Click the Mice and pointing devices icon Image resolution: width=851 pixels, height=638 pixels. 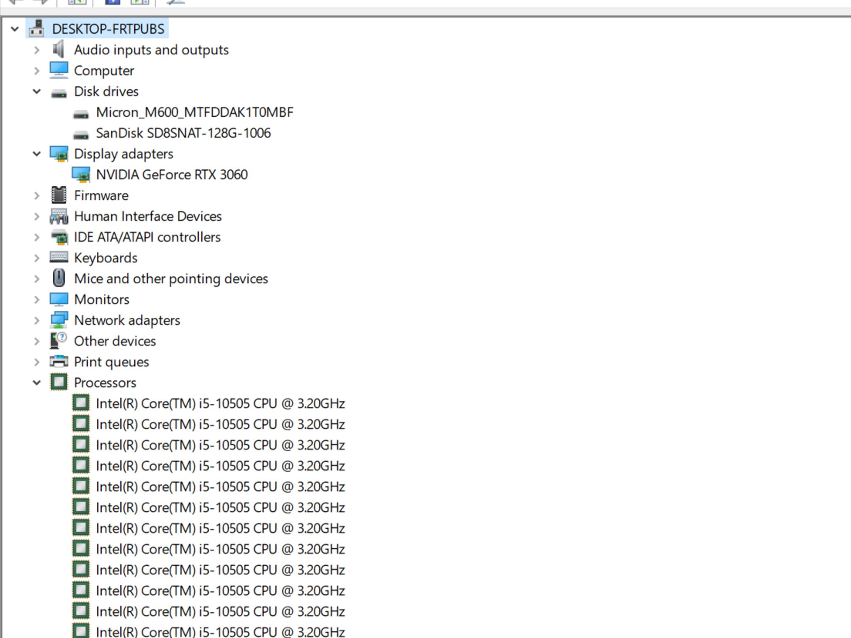coord(59,278)
